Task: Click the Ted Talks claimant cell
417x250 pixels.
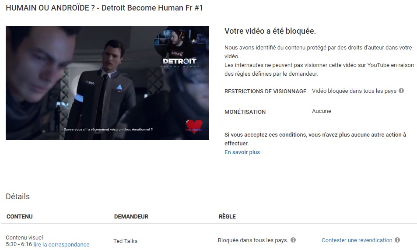Action: (x=125, y=241)
